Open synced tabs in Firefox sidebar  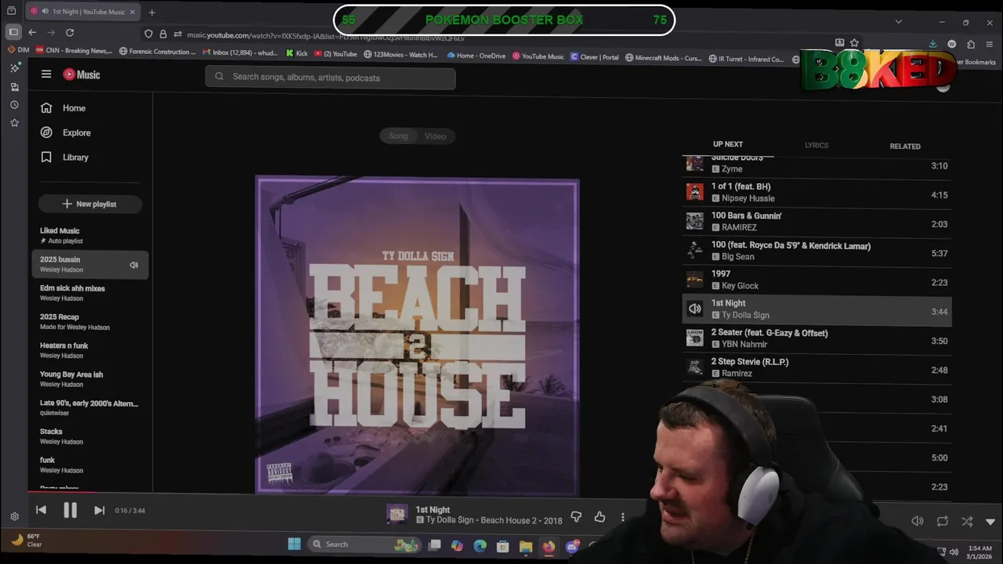(x=14, y=87)
